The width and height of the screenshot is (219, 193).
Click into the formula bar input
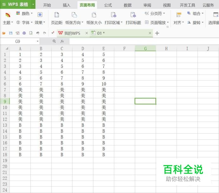click(x=144, y=41)
